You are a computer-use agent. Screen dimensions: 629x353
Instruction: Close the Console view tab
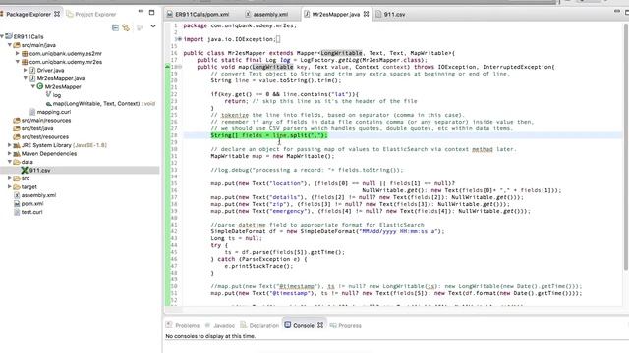pyautogui.click(x=320, y=325)
